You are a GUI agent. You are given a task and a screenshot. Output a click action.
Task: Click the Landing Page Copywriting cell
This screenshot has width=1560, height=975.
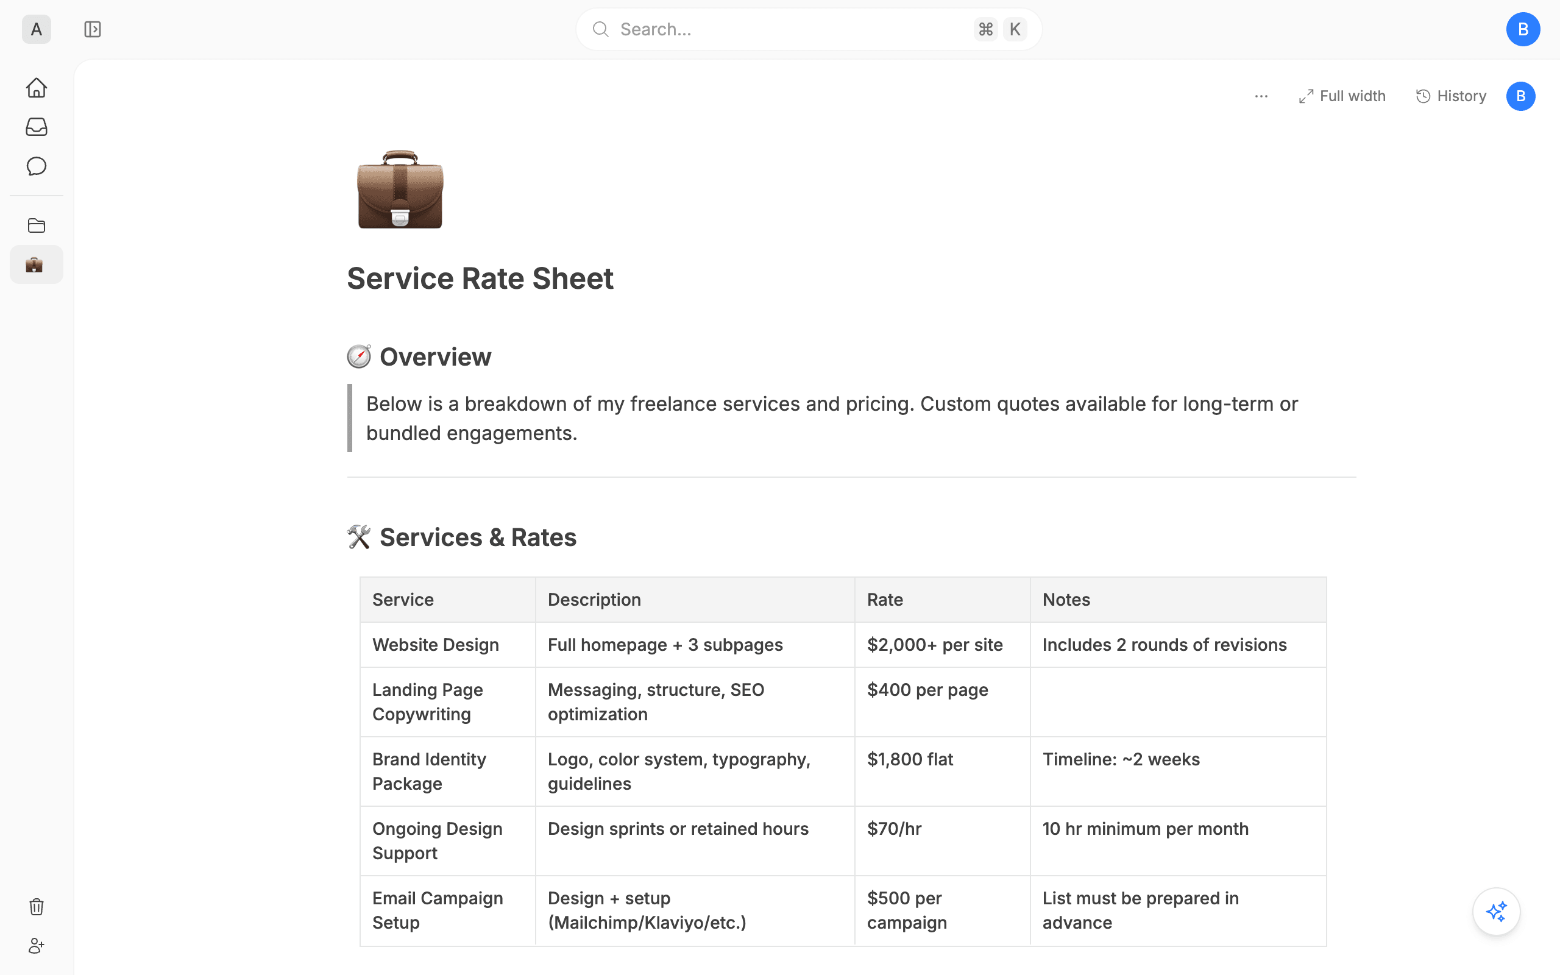pyautogui.click(x=447, y=702)
